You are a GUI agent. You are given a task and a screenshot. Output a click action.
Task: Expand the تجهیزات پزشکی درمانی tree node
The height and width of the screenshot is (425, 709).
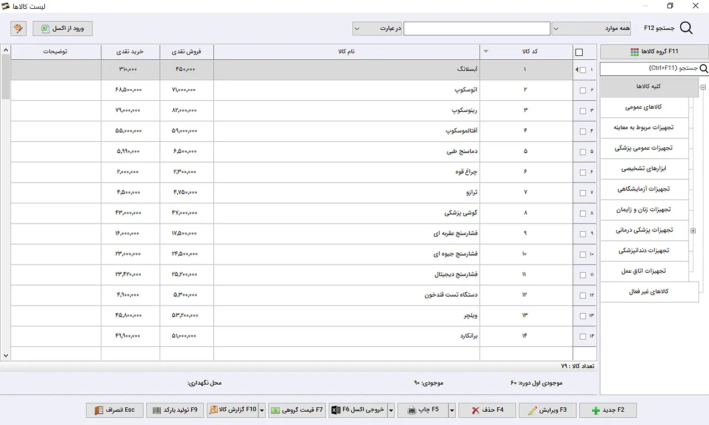click(693, 231)
